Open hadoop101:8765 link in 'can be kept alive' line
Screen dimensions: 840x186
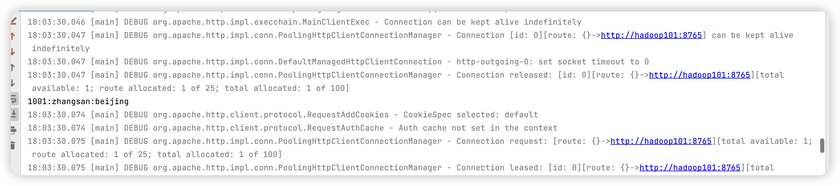pos(651,35)
